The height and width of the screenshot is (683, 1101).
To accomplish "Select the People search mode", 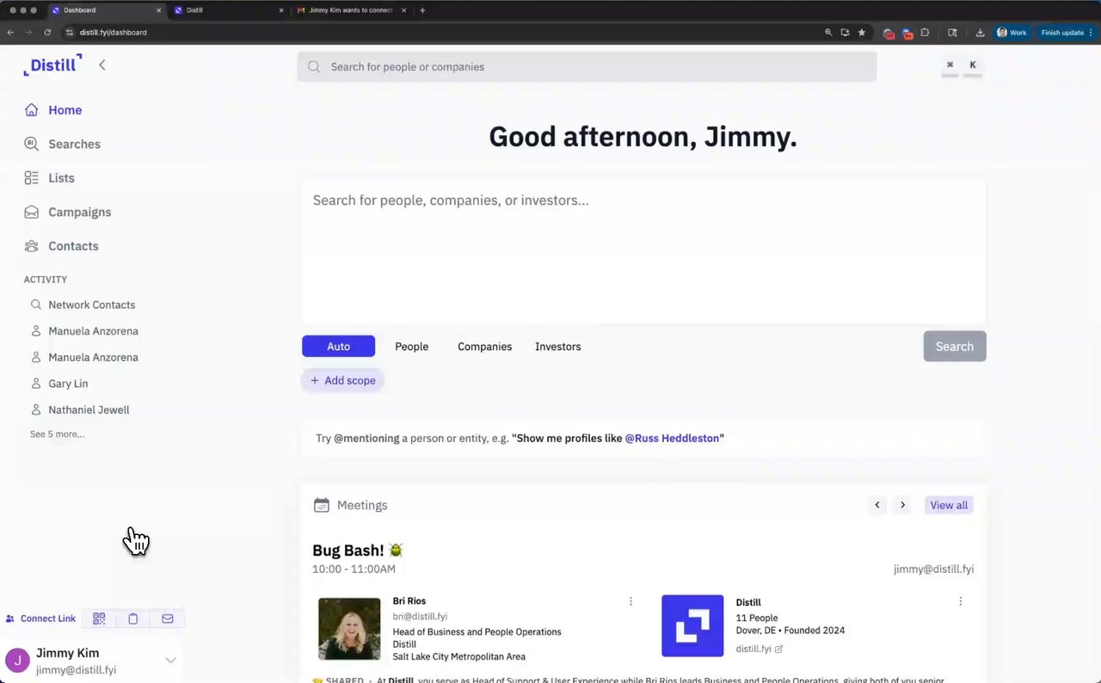I will (x=411, y=347).
